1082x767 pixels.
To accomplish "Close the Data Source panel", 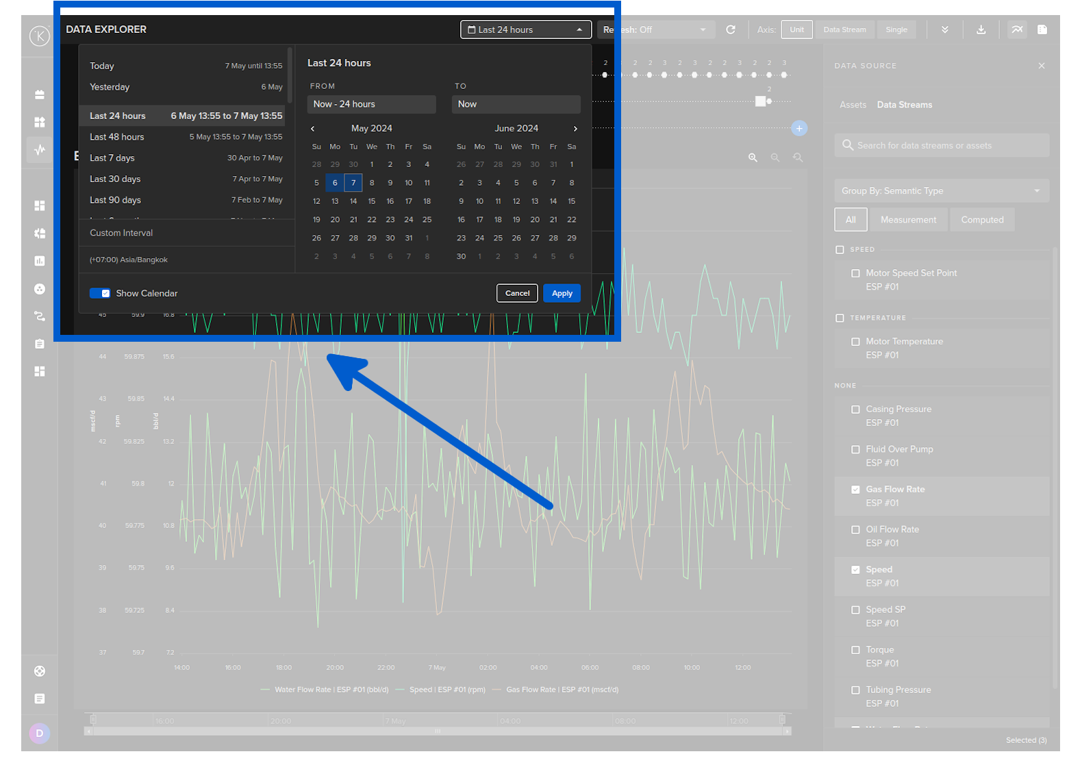I will coord(1042,66).
